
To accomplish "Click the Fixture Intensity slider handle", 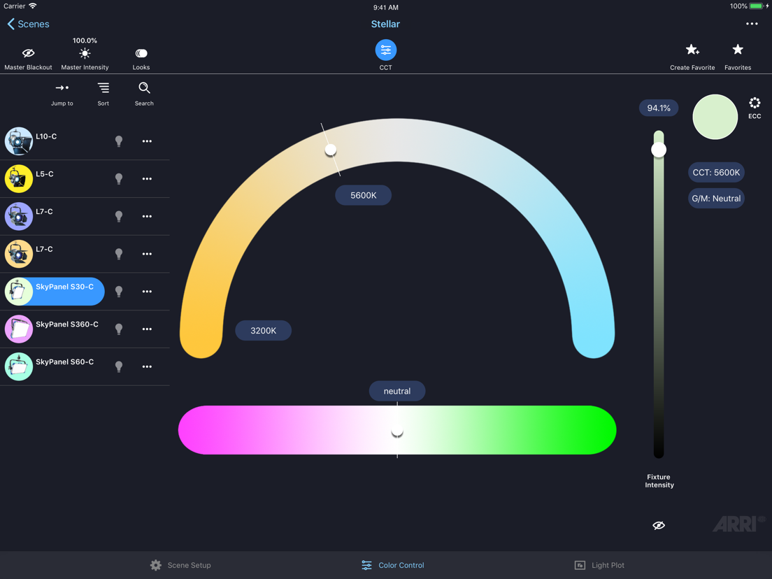I will [659, 150].
